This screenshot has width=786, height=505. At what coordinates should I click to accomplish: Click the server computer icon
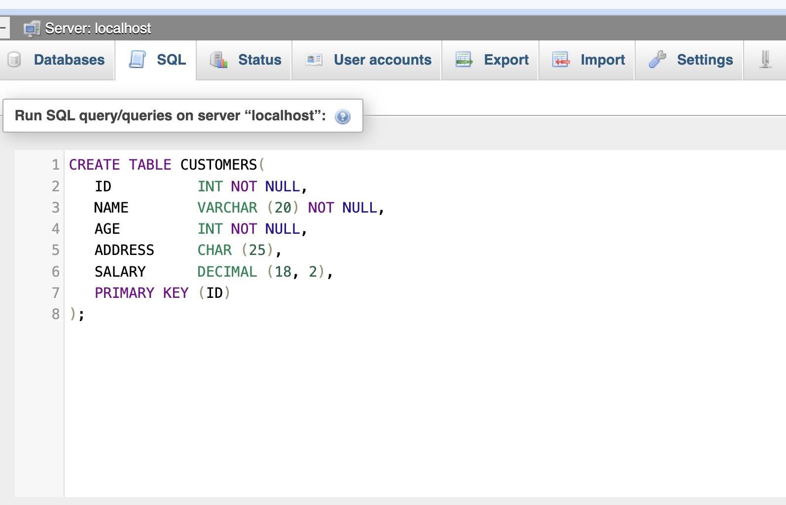32,29
